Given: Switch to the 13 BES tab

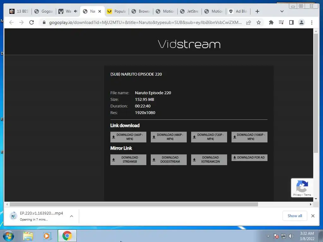Looking at the screenshot, I should (19, 11).
